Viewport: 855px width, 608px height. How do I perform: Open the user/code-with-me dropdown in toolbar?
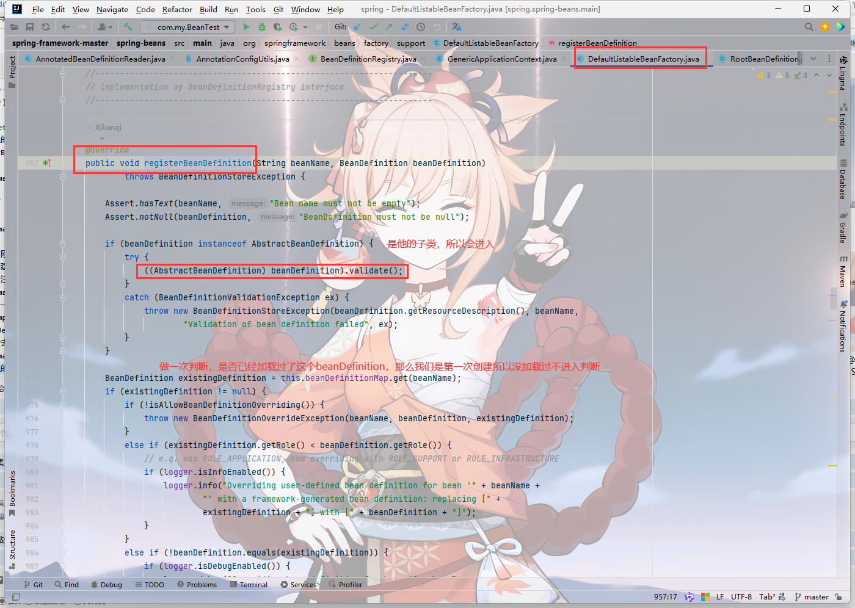click(x=105, y=27)
